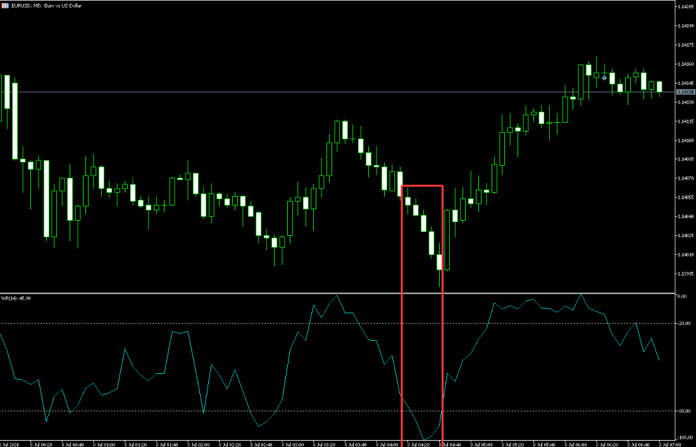Click the cyan Williams %R line's lowest point
This screenshot has width=696, height=447.
pyautogui.click(x=424, y=440)
